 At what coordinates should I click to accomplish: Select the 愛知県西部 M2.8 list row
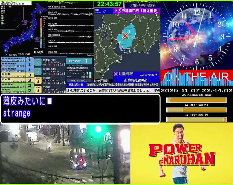click(17, 70)
